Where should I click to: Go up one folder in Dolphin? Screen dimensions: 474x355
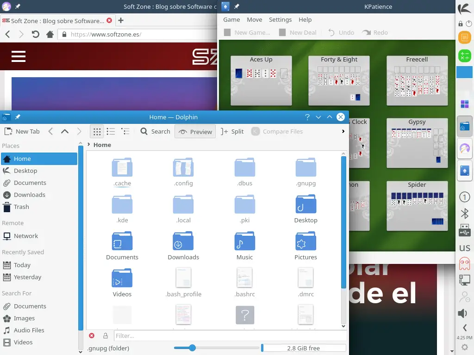(65, 132)
